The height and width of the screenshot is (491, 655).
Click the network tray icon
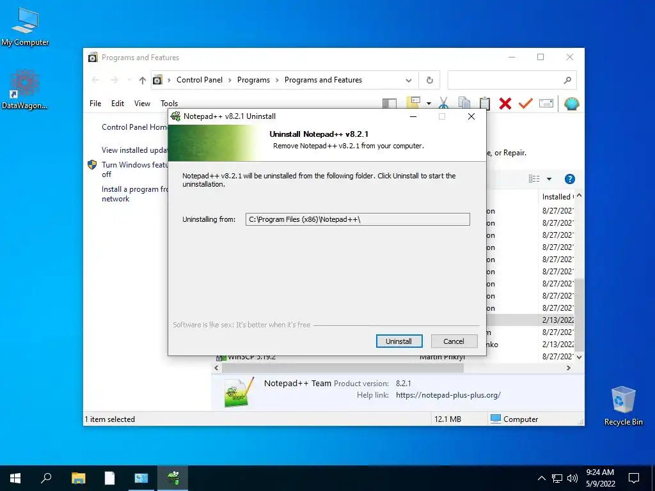tap(557, 478)
